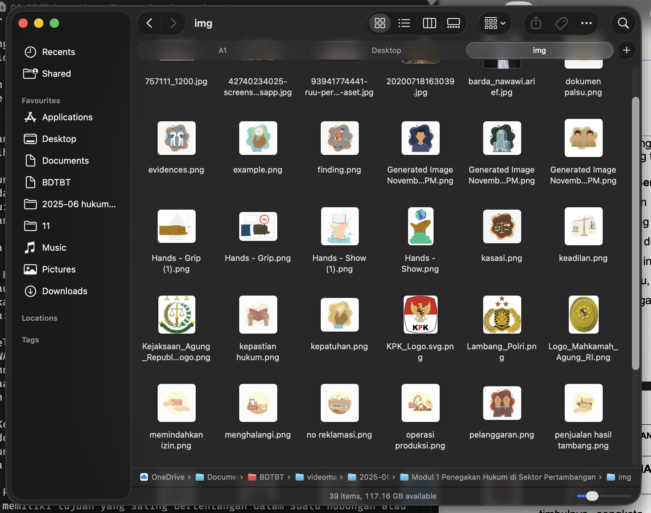
Task: Open Recents in the sidebar
Action: point(58,52)
